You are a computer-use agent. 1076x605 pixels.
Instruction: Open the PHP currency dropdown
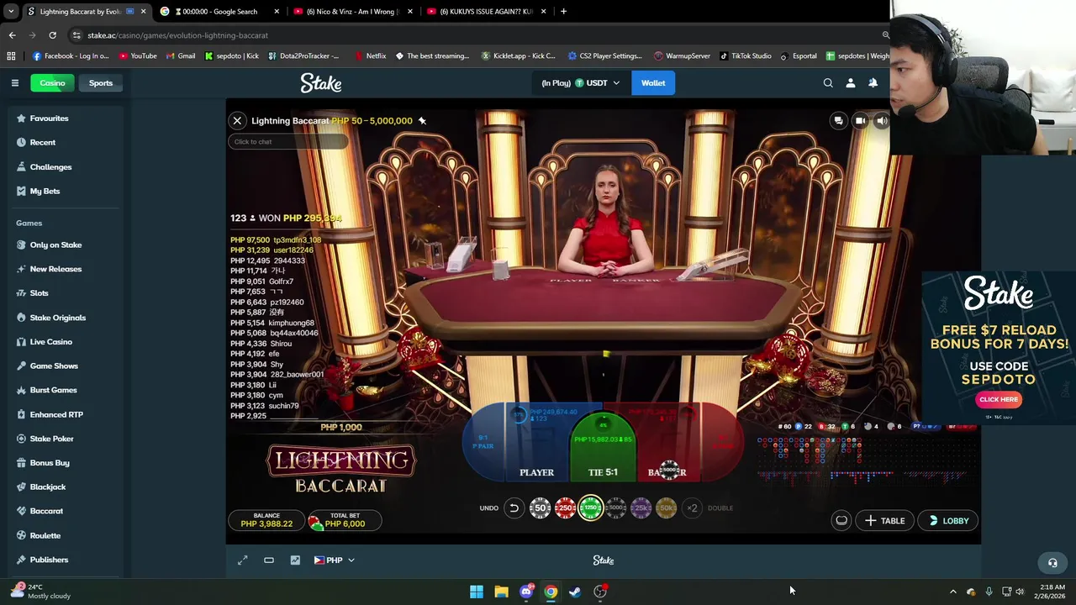[334, 560]
